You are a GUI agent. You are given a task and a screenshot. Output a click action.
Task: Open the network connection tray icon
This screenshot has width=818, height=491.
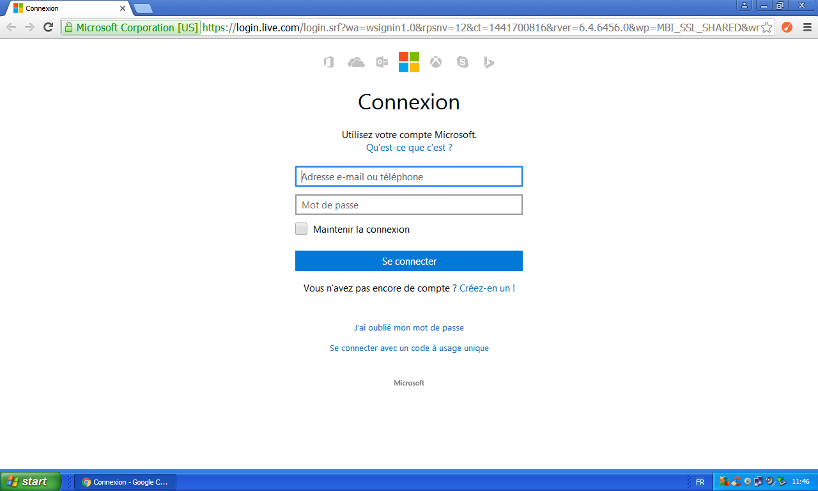coord(759,481)
